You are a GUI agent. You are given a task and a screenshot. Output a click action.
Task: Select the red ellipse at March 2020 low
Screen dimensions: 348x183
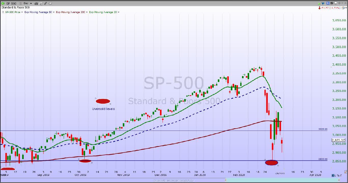pos(272,163)
